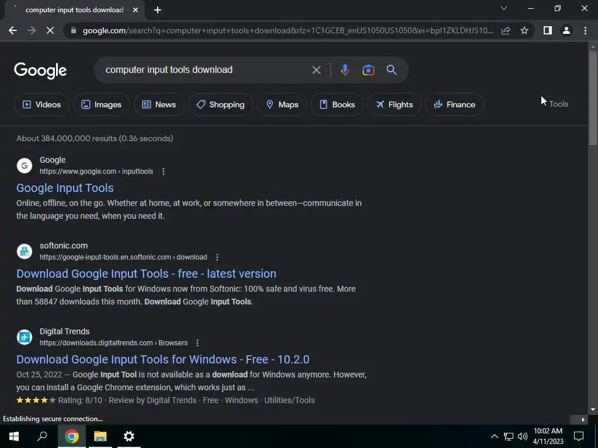Open the taskbar clock and date

[x=548, y=436]
